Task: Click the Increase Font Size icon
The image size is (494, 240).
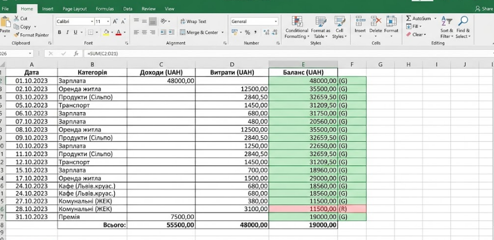Action: coord(115,21)
